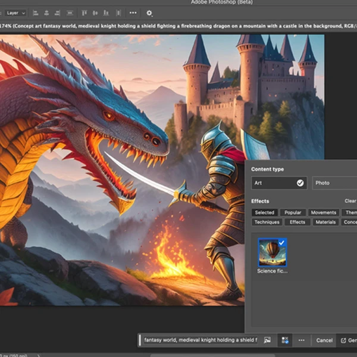The image size is (357, 357).
Task: Open the Materials effects category
Action: 325,222
